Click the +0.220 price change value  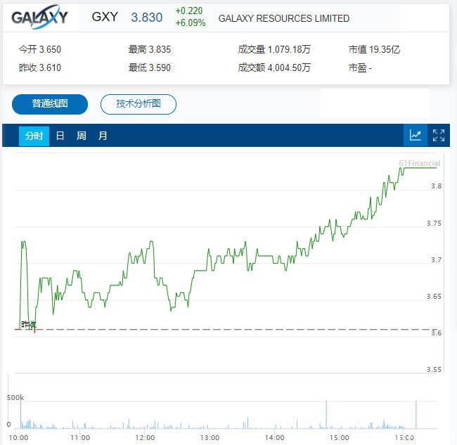pyautogui.click(x=189, y=11)
